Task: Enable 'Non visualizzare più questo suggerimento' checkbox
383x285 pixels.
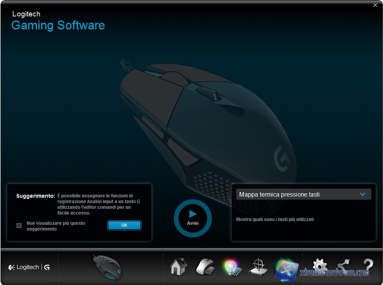Action: [x=19, y=226]
